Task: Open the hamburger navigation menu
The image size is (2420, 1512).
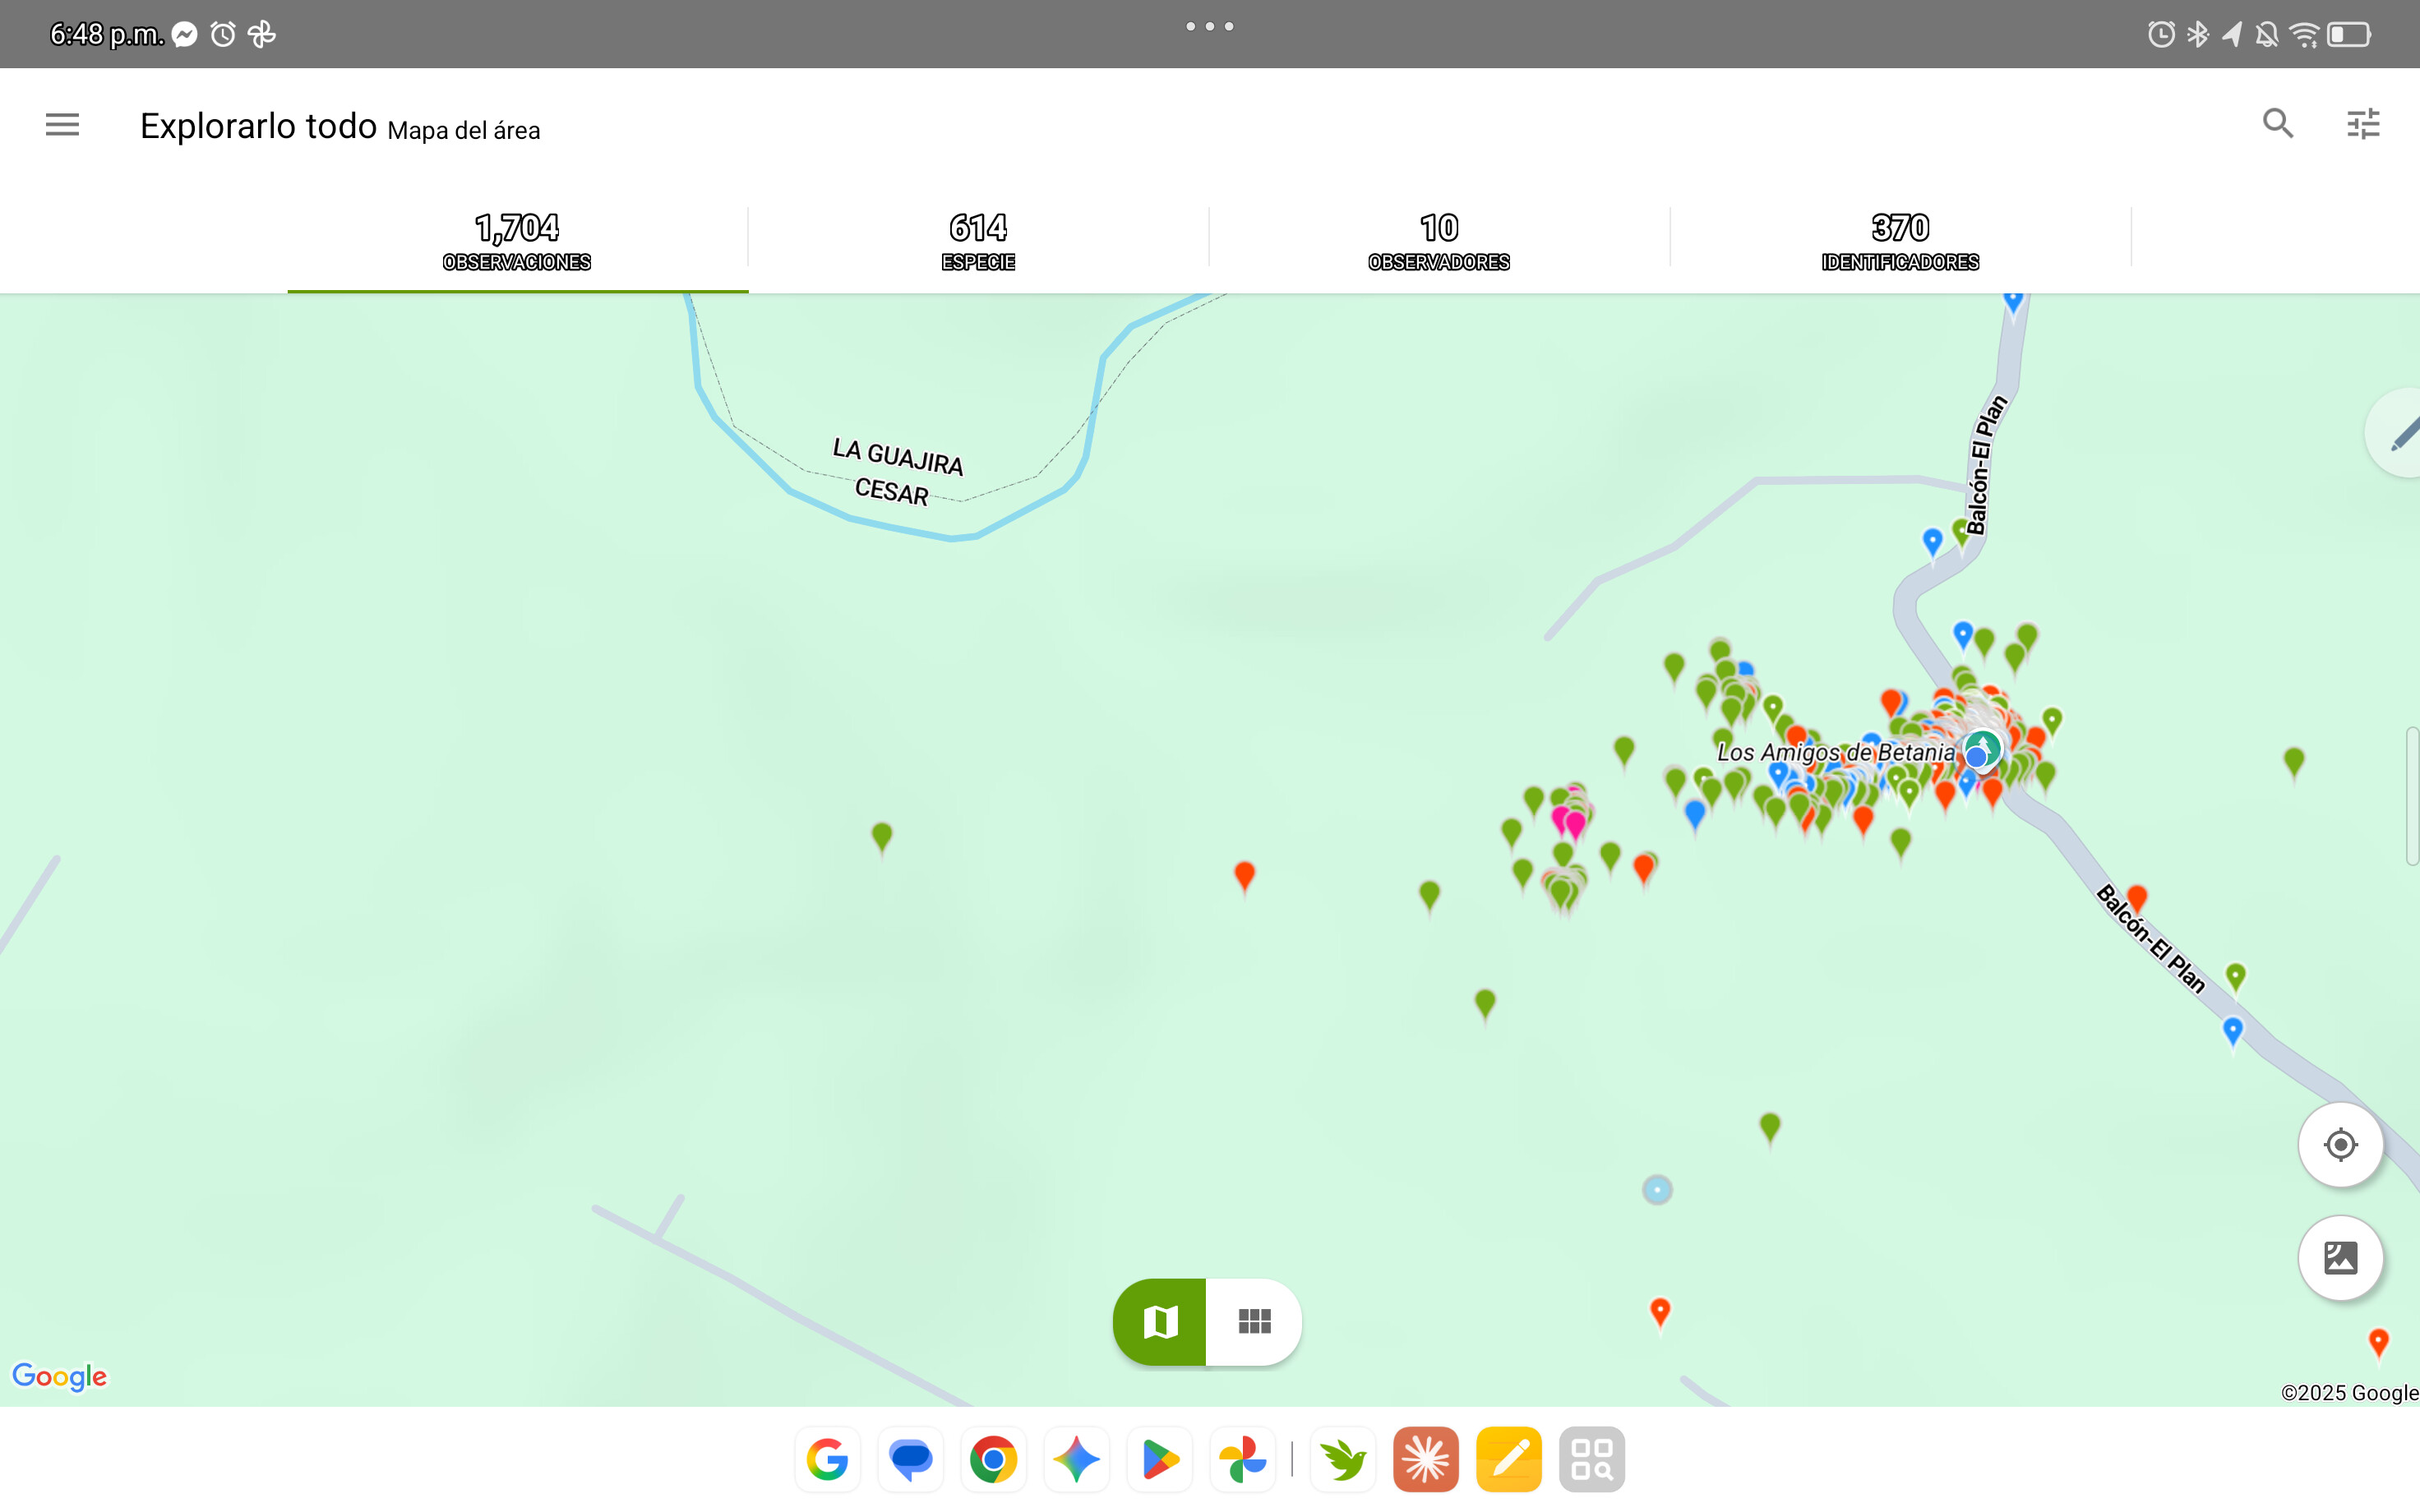Action: (x=62, y=125)
